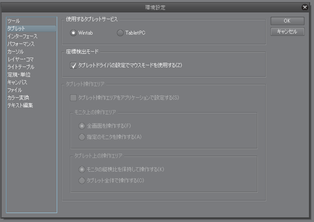Open the ライトテーブル settings category
This screenshot has width=314, height=222.
click(32, 67)
